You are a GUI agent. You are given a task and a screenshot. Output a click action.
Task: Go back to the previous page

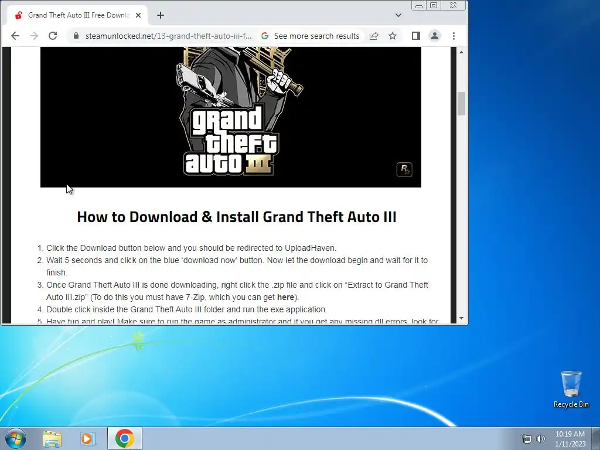15,36
